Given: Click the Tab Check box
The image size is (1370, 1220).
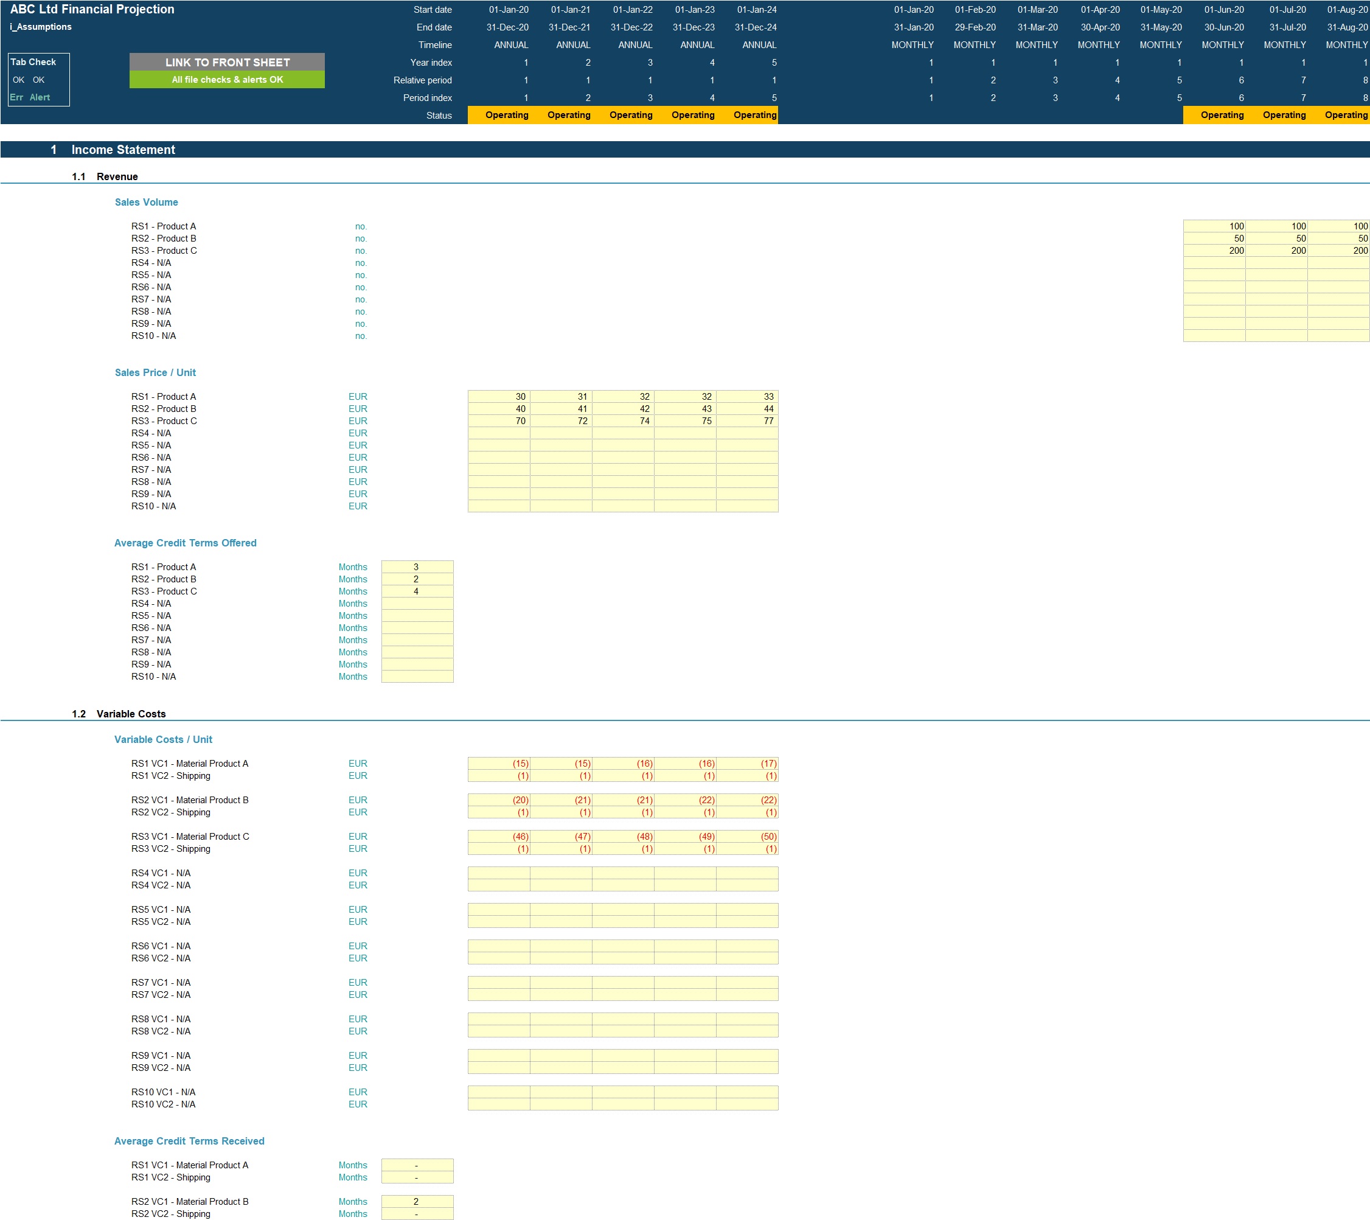Looking at the screenshot, I should [x=39, y=79].
